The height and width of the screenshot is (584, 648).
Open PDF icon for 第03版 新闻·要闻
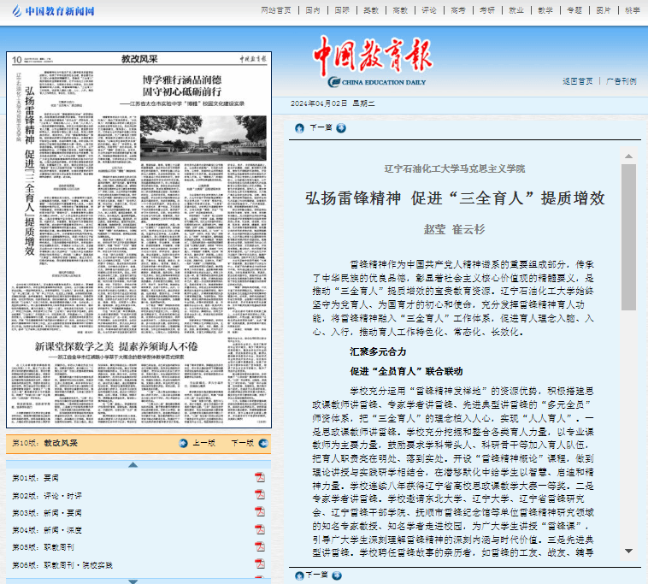coord(260,512)
